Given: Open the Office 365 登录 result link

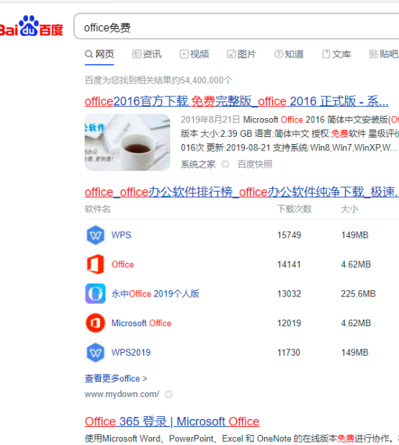Looking at the screenshot, I should (x=172, y=421).
